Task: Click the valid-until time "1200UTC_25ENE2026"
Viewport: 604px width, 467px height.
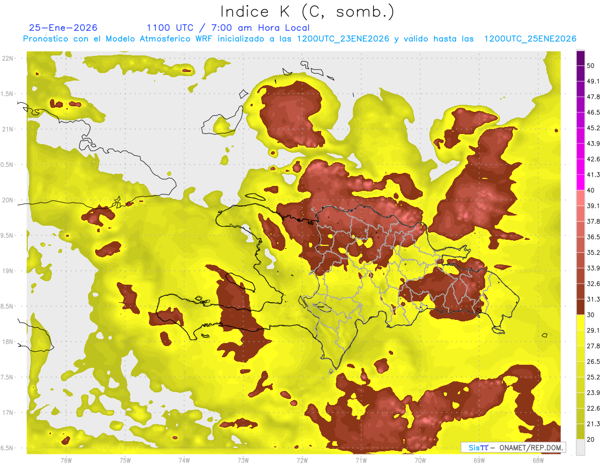Action: 530,39
